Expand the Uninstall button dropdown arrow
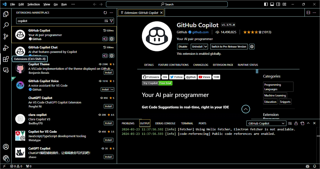The height and width of the screenshot is (169, 320). (206, 47)
